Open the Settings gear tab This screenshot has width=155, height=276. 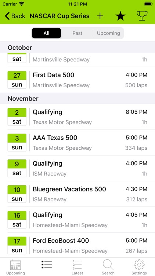coord(139,267)
